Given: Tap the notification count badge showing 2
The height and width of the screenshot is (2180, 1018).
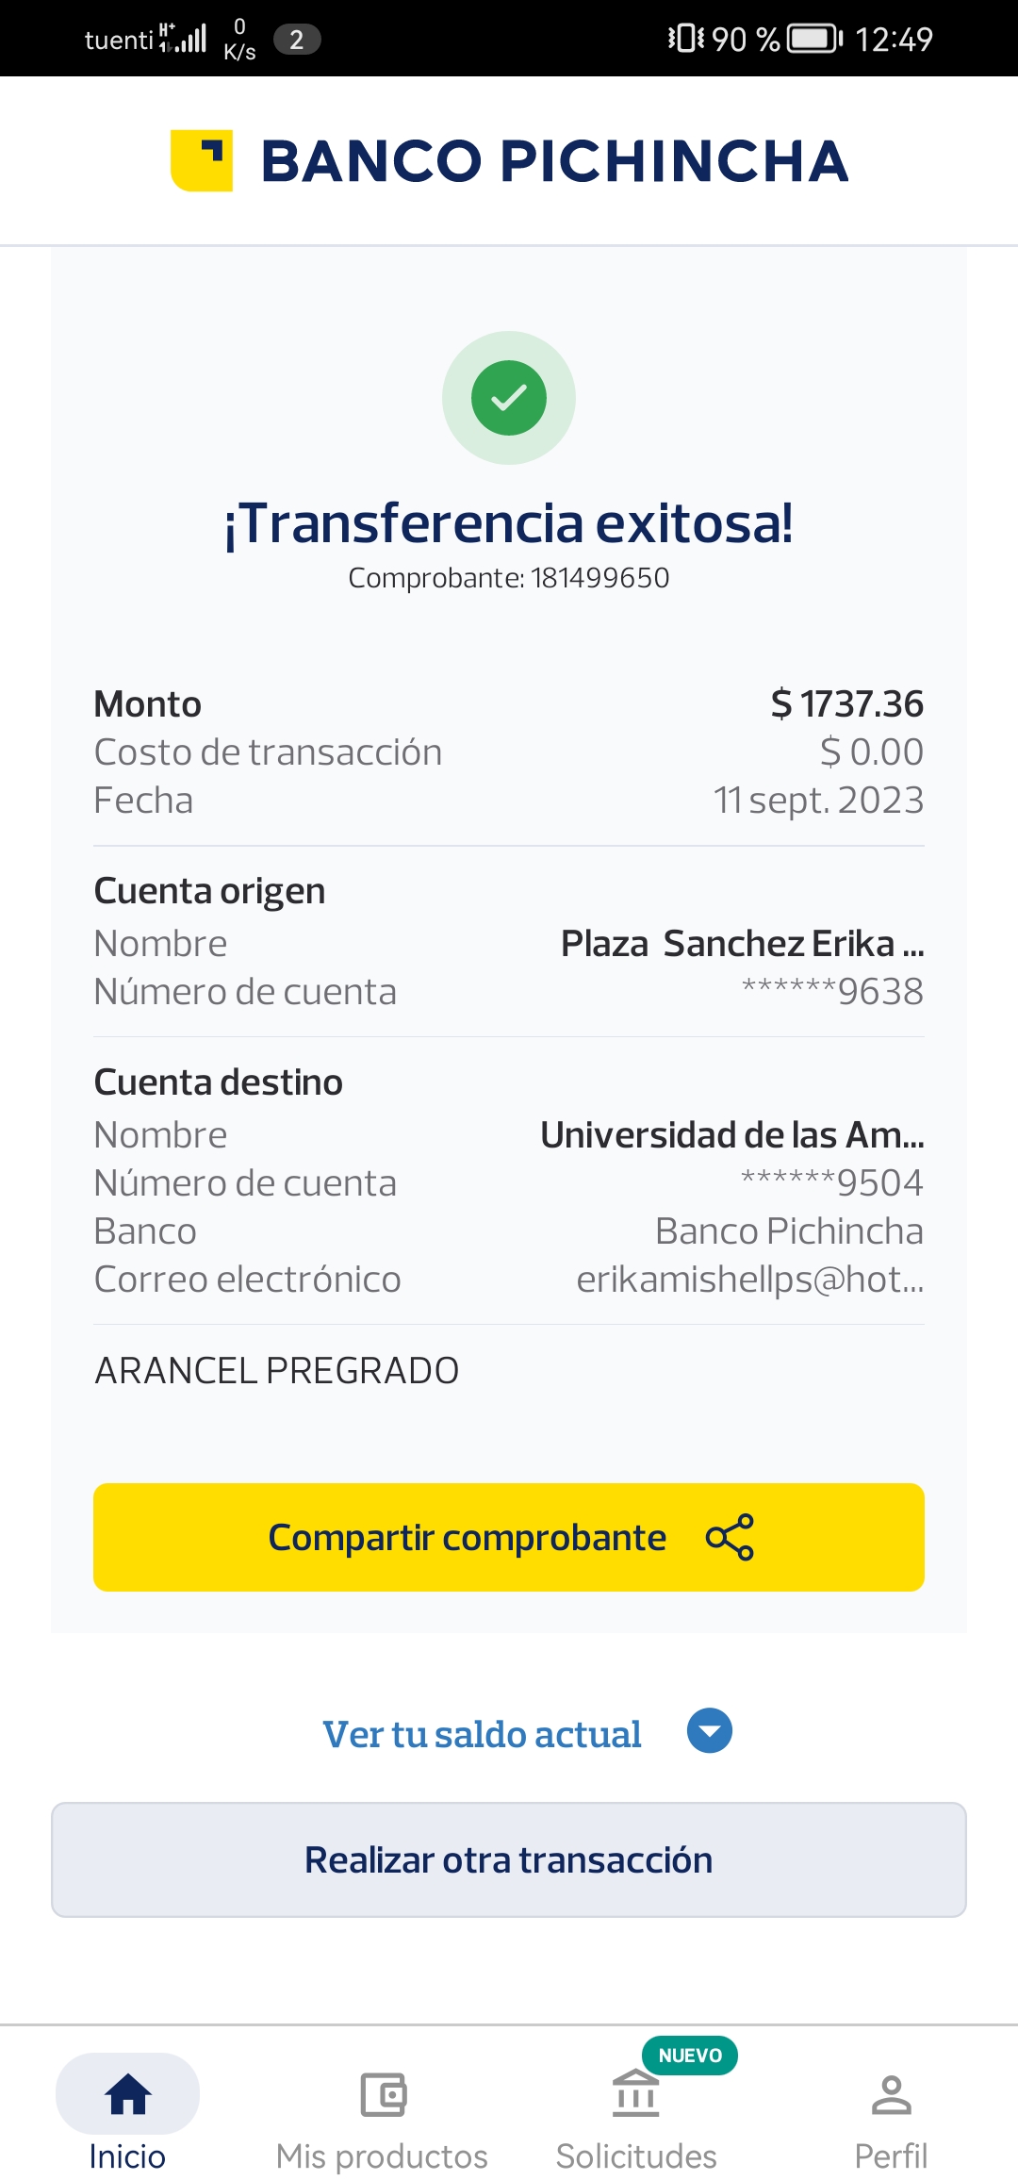Looking at the screenshot, I should (297, 39).
